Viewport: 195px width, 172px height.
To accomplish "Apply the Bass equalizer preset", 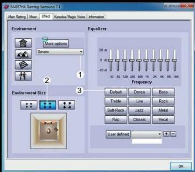I will (x=163, y=92).
